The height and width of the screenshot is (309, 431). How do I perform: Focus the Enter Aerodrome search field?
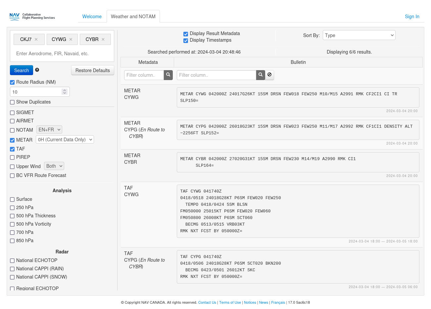(62, 54)
